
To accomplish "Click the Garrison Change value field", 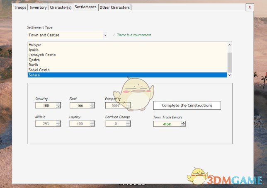I will click(116, 123).
